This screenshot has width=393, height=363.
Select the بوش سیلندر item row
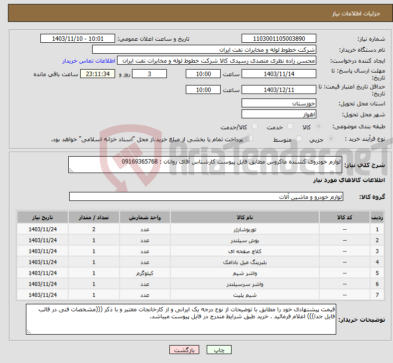click(x=201, y=240)
